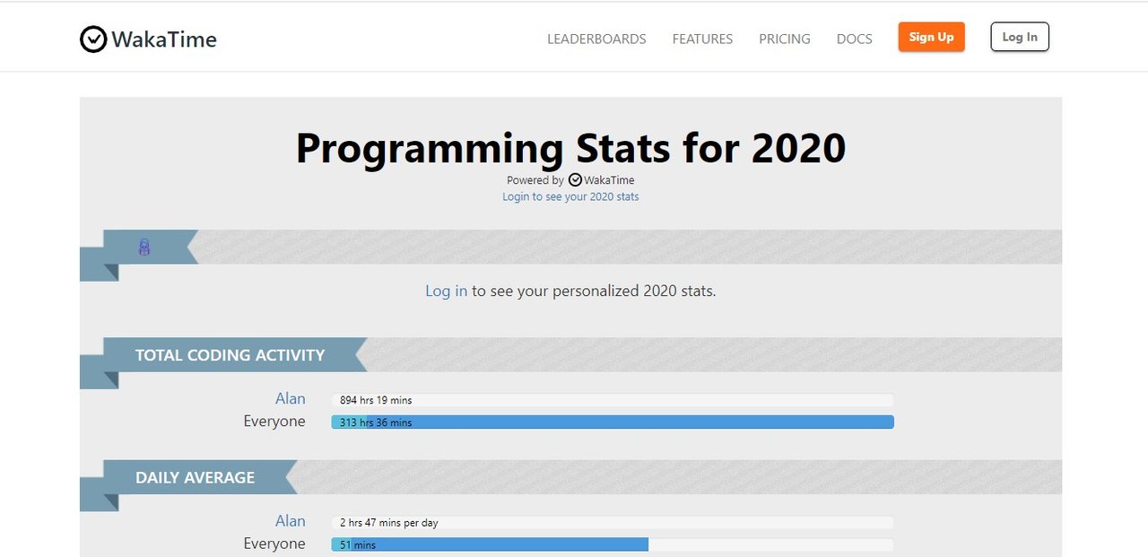The image size is (1148, 557).
Task: Click the 'Programming Stats for 2020' heading
Action: (x=570, y=148)
